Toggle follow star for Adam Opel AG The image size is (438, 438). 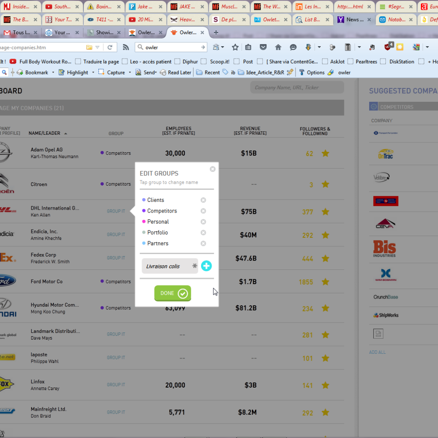pyautogui.click(x=326, y=153)
